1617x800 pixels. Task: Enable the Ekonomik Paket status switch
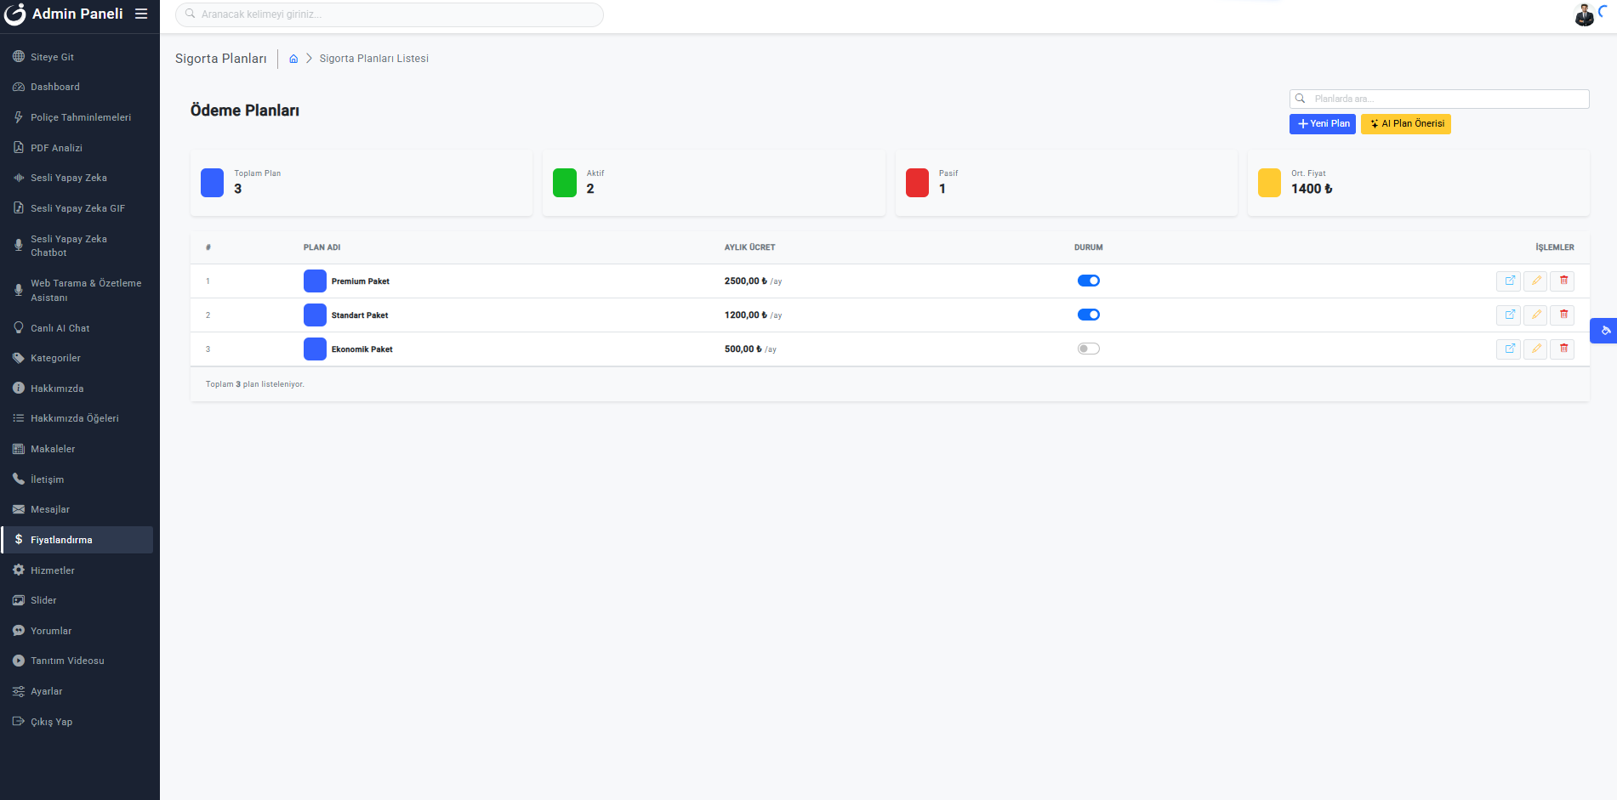[1089, 349]
